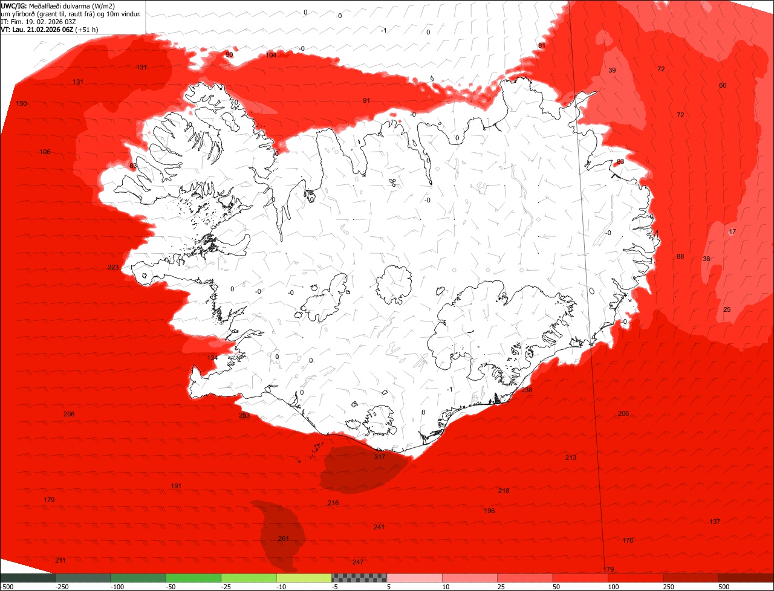Click the 223 value off the west coast

pyautogui.click(x=113, y=267)
